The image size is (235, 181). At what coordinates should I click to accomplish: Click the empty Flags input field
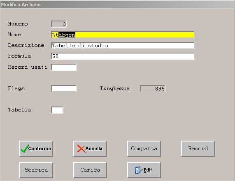pyautogui.click(x=64, y=88)
